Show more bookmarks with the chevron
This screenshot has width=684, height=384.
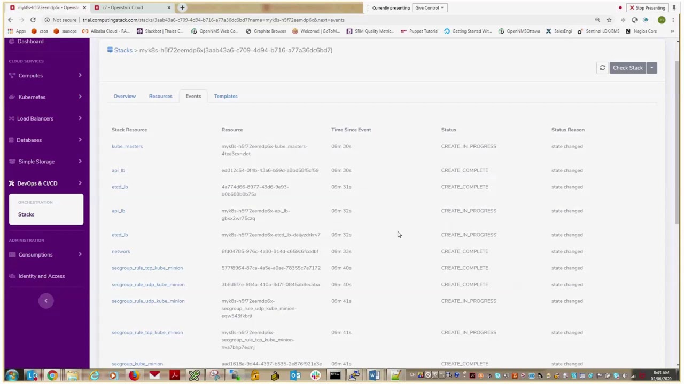pyautogui.click(x=672, y=31)
